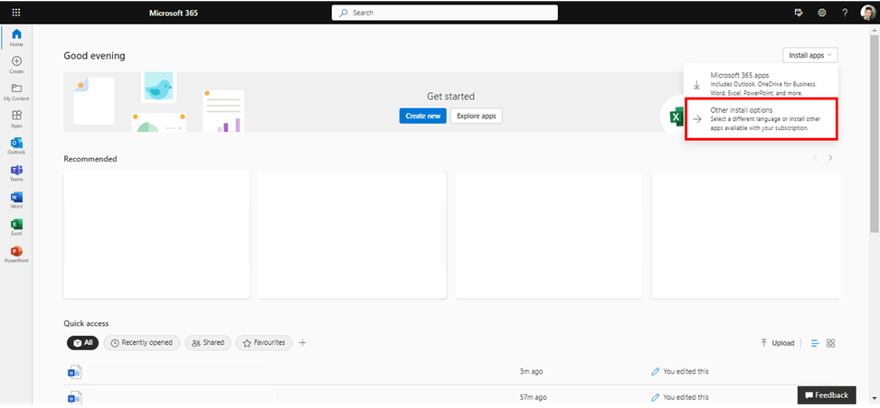
Task: Filter by Shared files
Action: [x=208, y=342]
